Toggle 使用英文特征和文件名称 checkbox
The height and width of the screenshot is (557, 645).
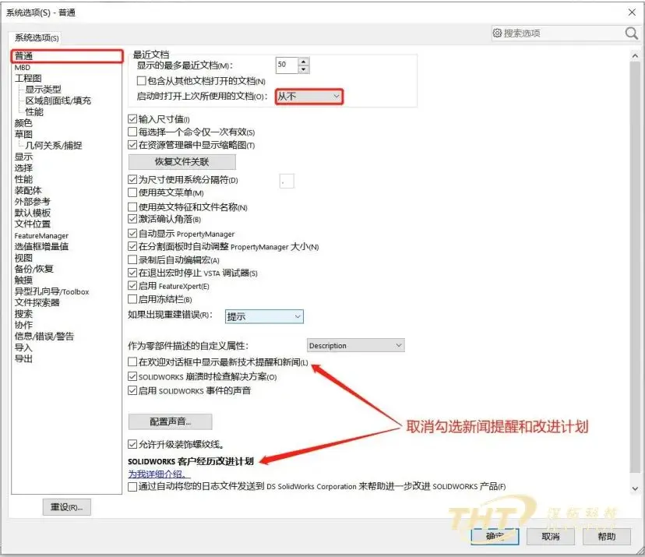tap(132, 207)
